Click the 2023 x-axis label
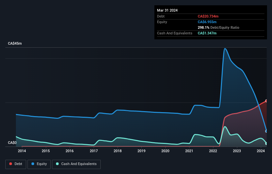This screenshot has height=174, width=272. (x=237, y=151)
